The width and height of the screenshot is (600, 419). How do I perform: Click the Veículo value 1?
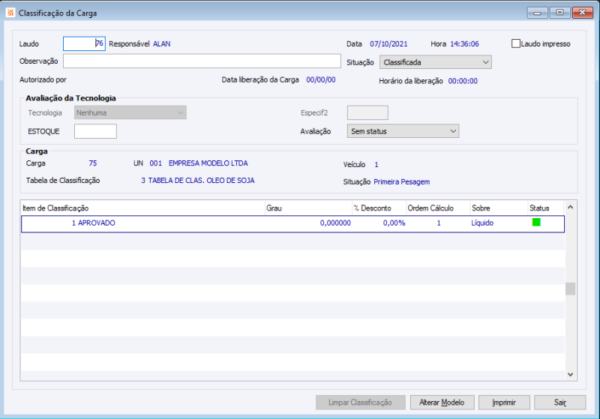point(376,165)
